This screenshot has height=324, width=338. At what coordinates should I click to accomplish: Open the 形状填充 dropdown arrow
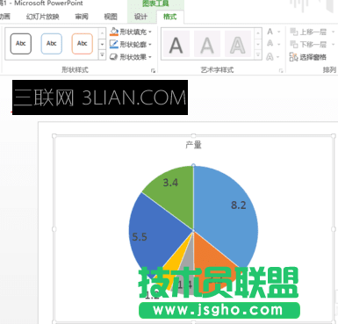150,32
